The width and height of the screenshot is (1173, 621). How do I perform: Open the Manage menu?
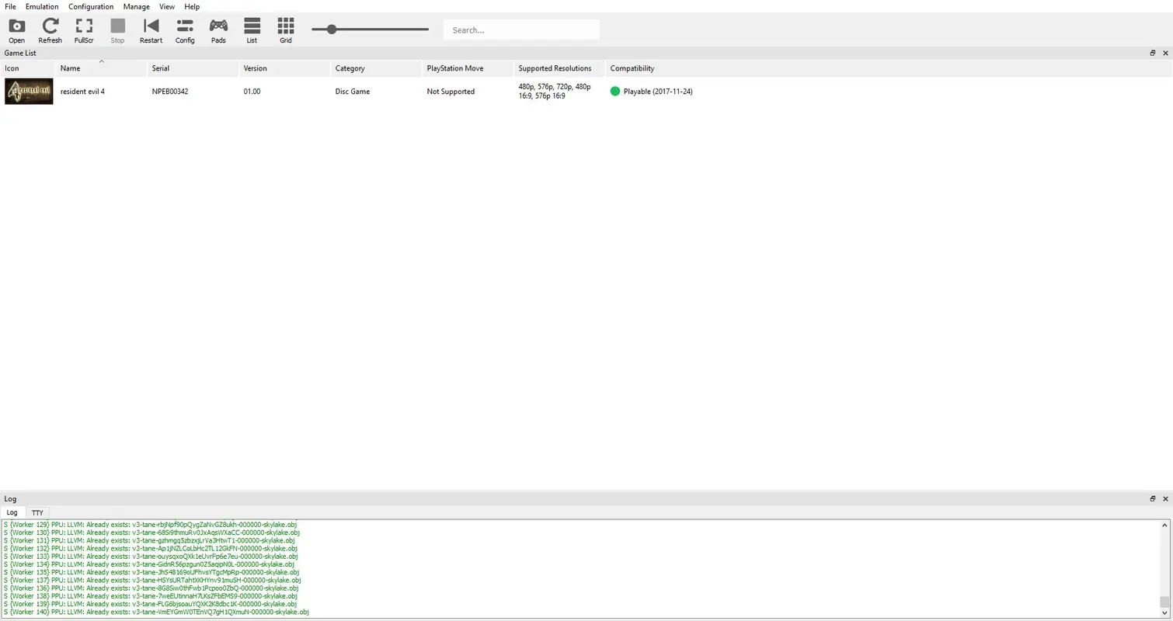coord(136,6)
